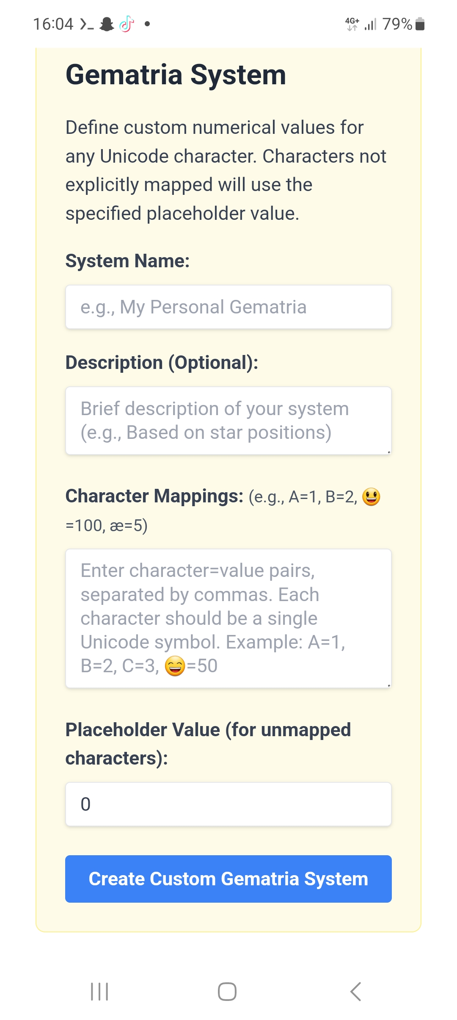Open recent apps with navigation button
This screenshot has width=457, height=1020.
coord(100,992)
